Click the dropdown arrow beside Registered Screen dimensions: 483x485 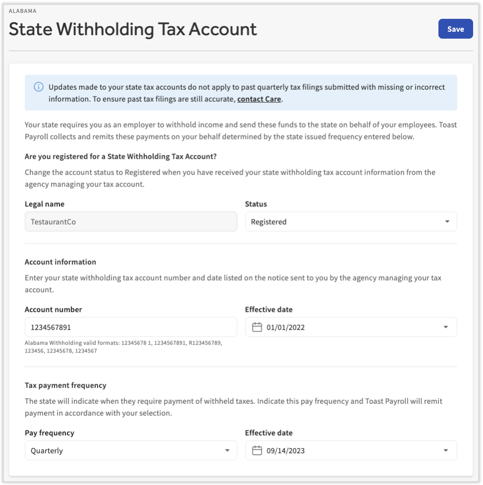point(448,222)
